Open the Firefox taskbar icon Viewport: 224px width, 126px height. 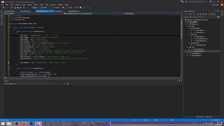24,124
